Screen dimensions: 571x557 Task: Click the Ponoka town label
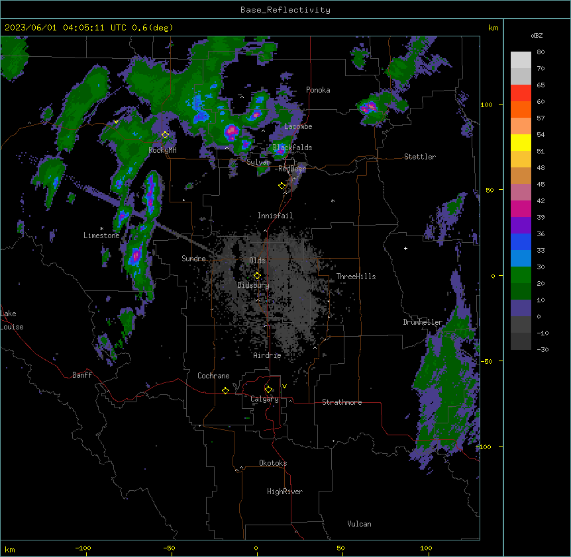(318, 90)
